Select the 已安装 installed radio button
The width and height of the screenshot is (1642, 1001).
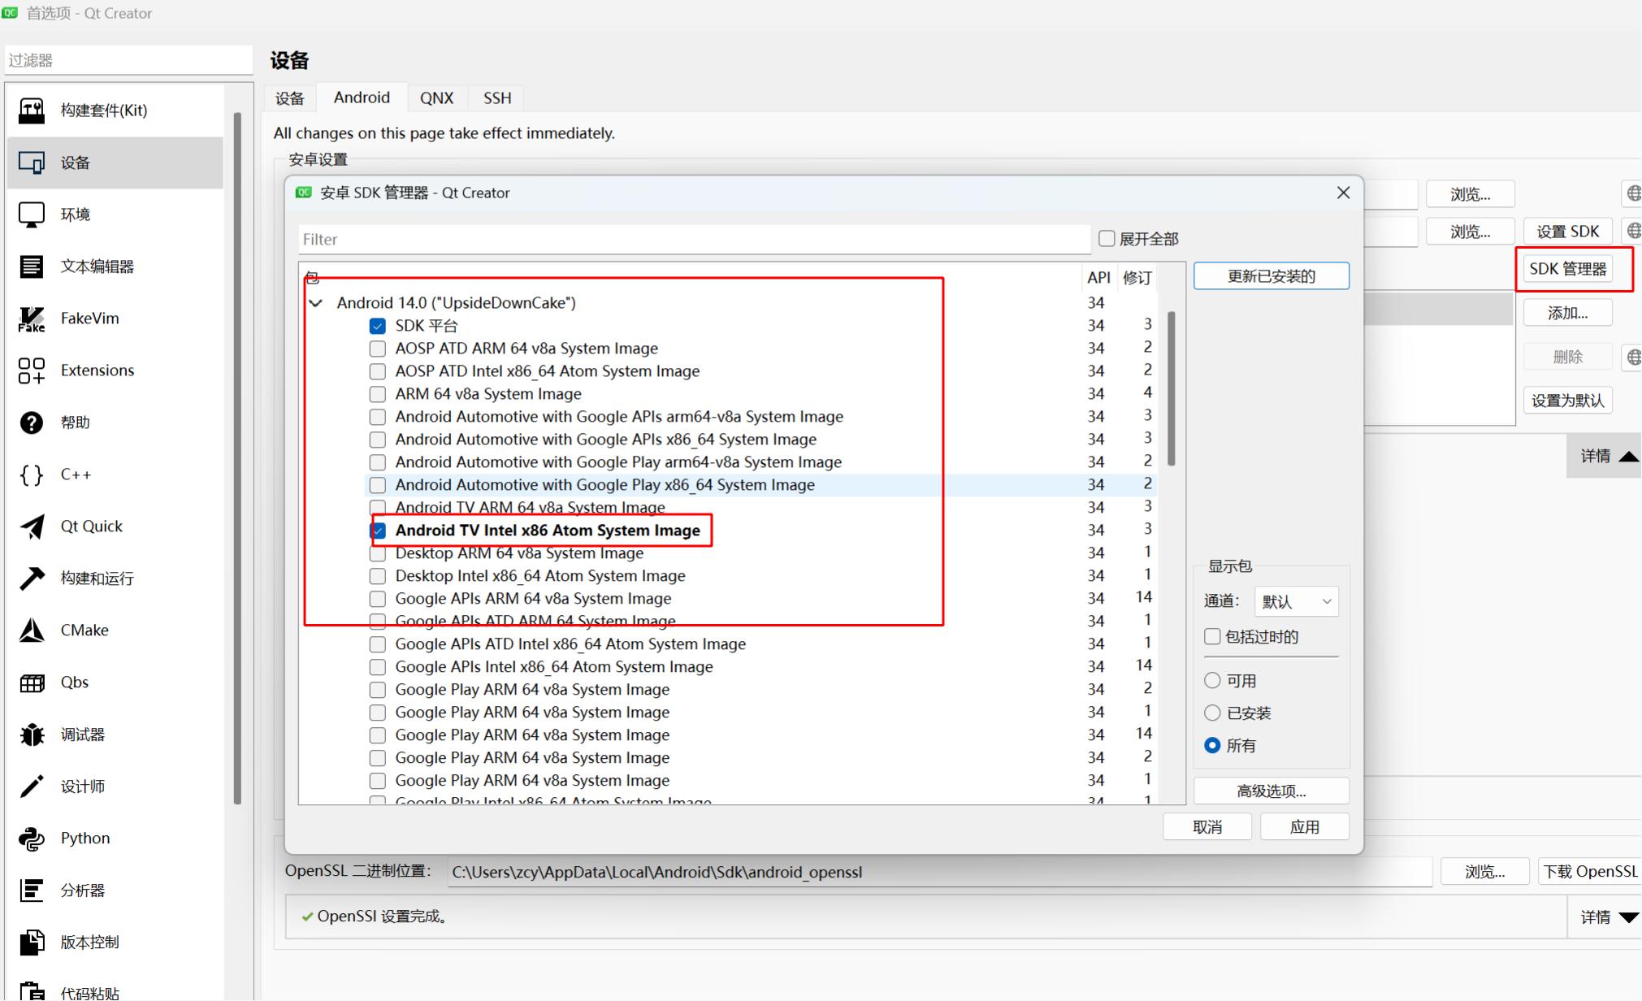1212,713
